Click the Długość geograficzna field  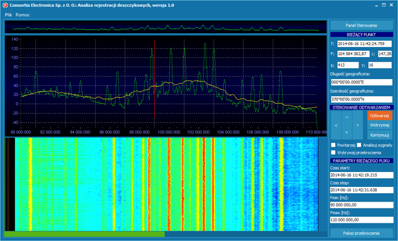click(x=361, y=82)
